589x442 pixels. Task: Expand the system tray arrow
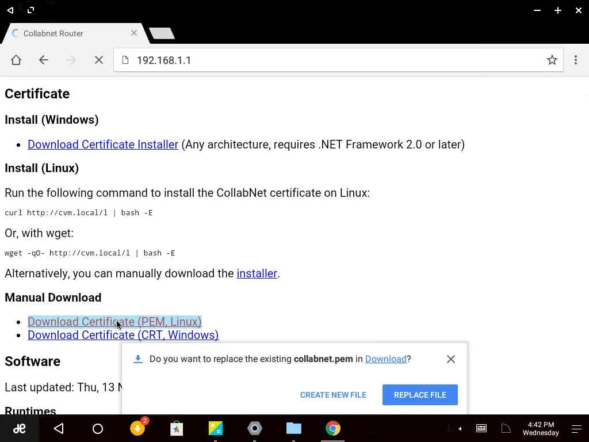460,428
